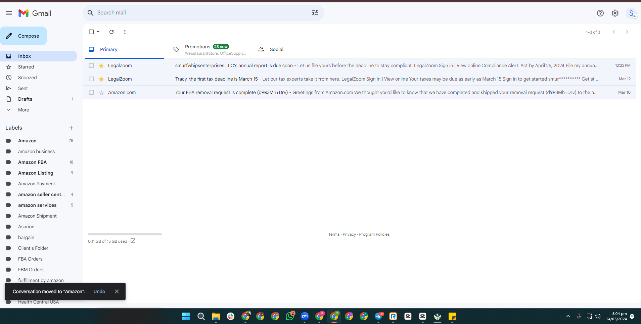Open Windows taskbar Search
641x324 pixels.
(201, 316)
